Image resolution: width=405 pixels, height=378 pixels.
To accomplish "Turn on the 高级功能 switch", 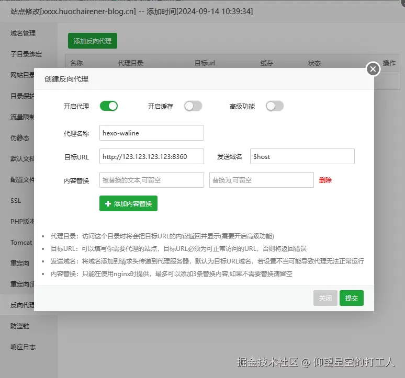I will click(275, 106).
